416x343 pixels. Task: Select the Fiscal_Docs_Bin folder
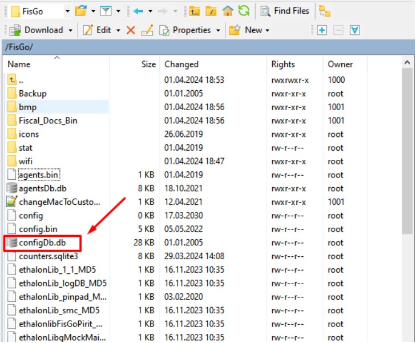click(48, 120)
